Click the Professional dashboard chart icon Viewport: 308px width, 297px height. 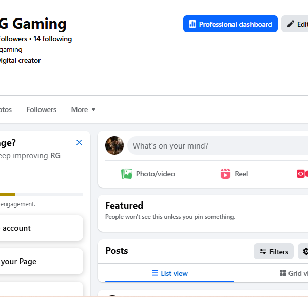click(192, 24)
